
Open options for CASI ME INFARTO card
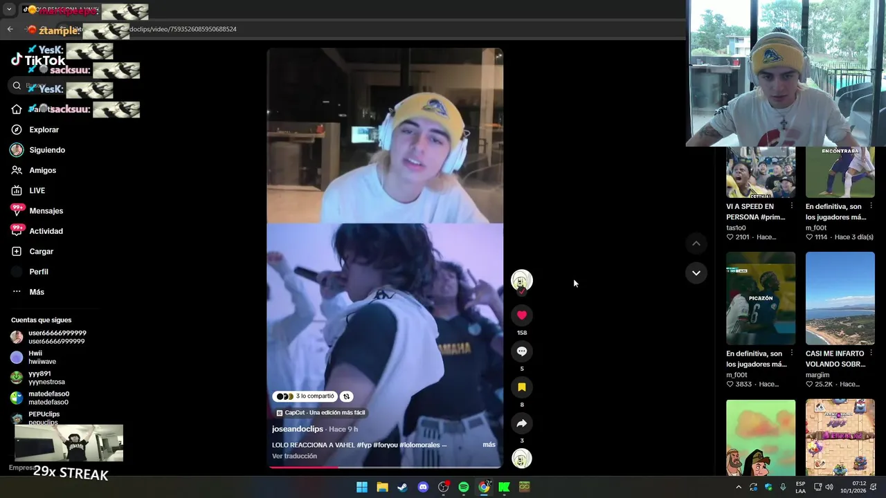(x=871, y=353)
